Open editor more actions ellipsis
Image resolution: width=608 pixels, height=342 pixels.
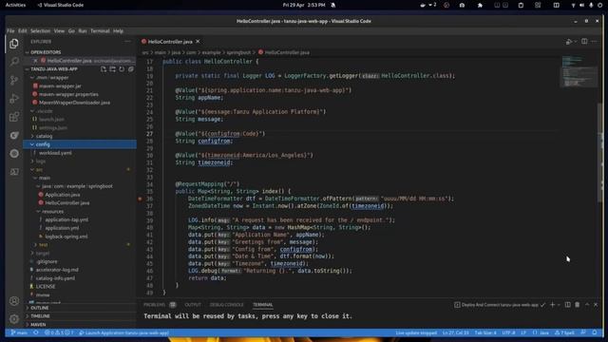coord(595,42)
